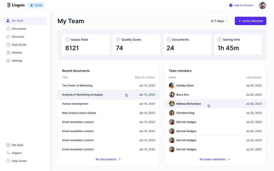The height and width of the screenshot is (171, 274).
Task: Click Add to Chrome link
Action: (x=241, y=5)
